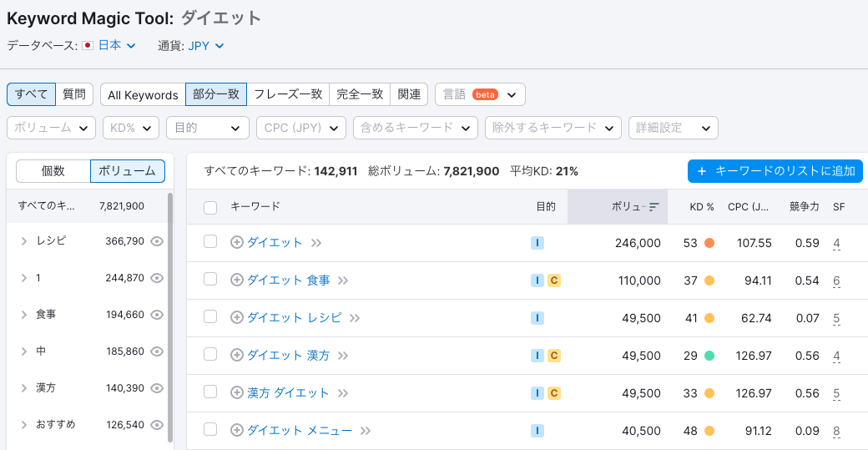The image size is (868, 450).
Task: Switch group sorting to 個数
Action: pyautogui.click(x=53, y=171)
